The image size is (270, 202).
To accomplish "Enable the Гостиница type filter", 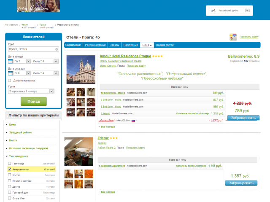I will click(x=9, y=164).
